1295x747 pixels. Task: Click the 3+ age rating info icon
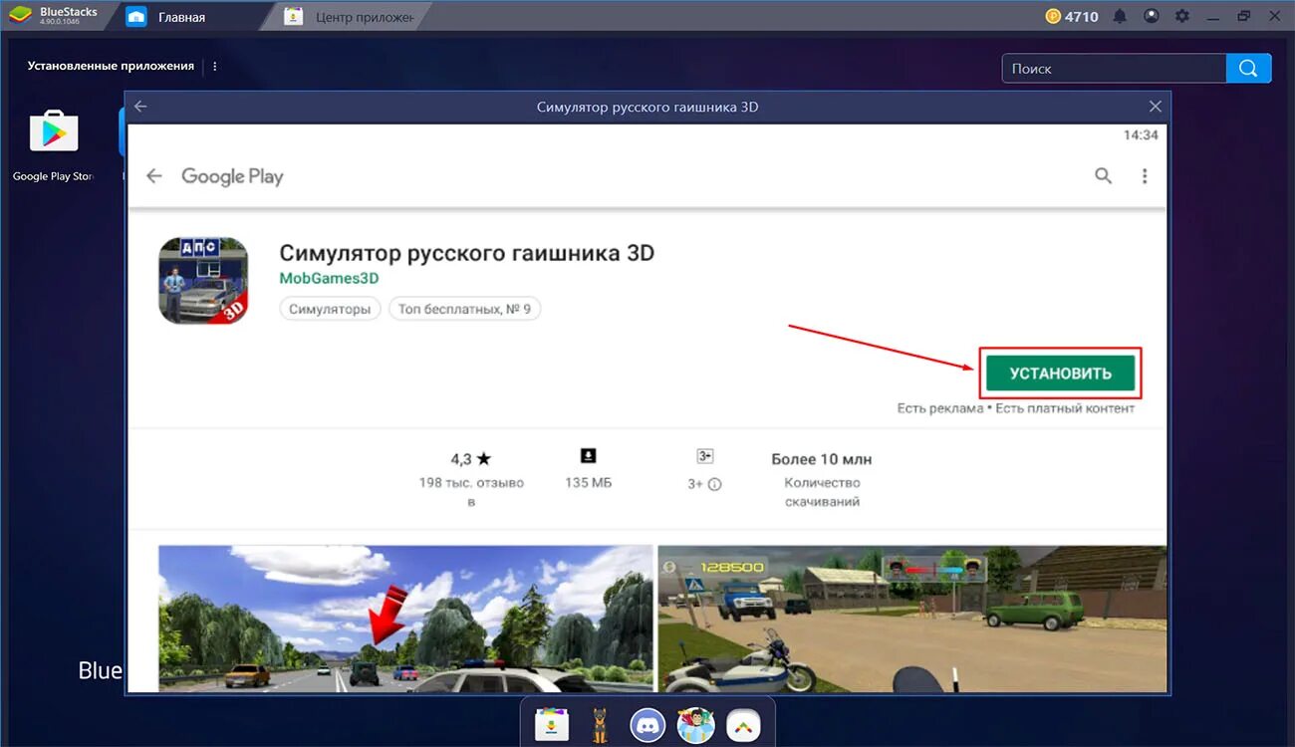[x=714, y=484]
